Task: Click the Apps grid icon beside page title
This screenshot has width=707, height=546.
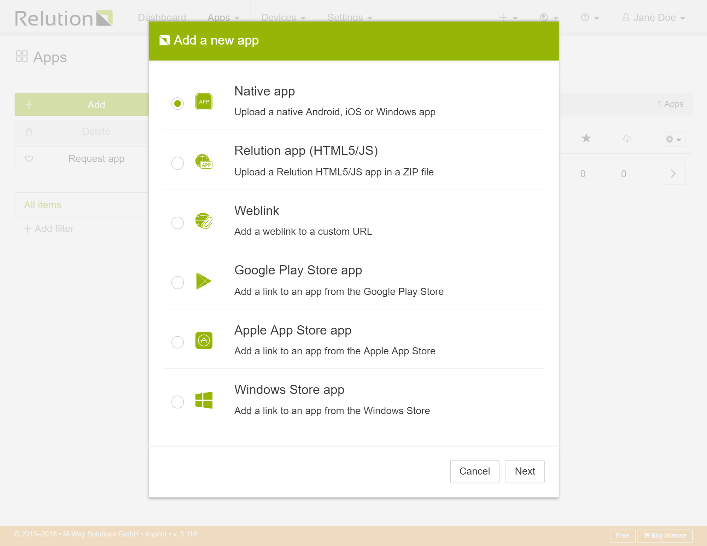Action: pos(22,56)
